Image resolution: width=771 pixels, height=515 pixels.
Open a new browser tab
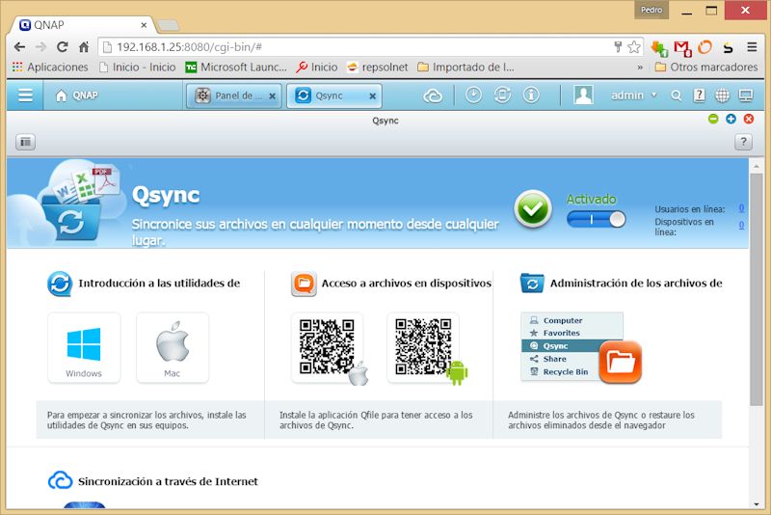point(169,25)
